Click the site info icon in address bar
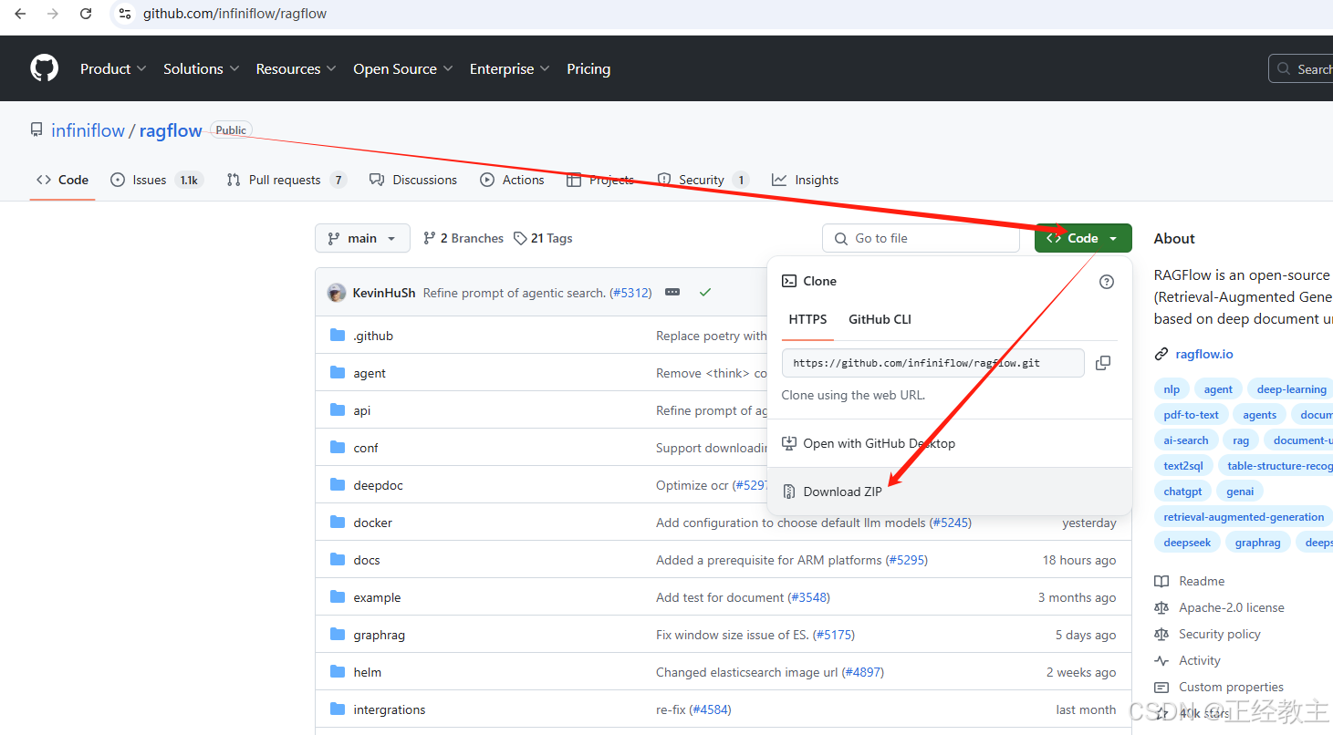The width and height of the screenshot is (1333, 735). [125, 14]
